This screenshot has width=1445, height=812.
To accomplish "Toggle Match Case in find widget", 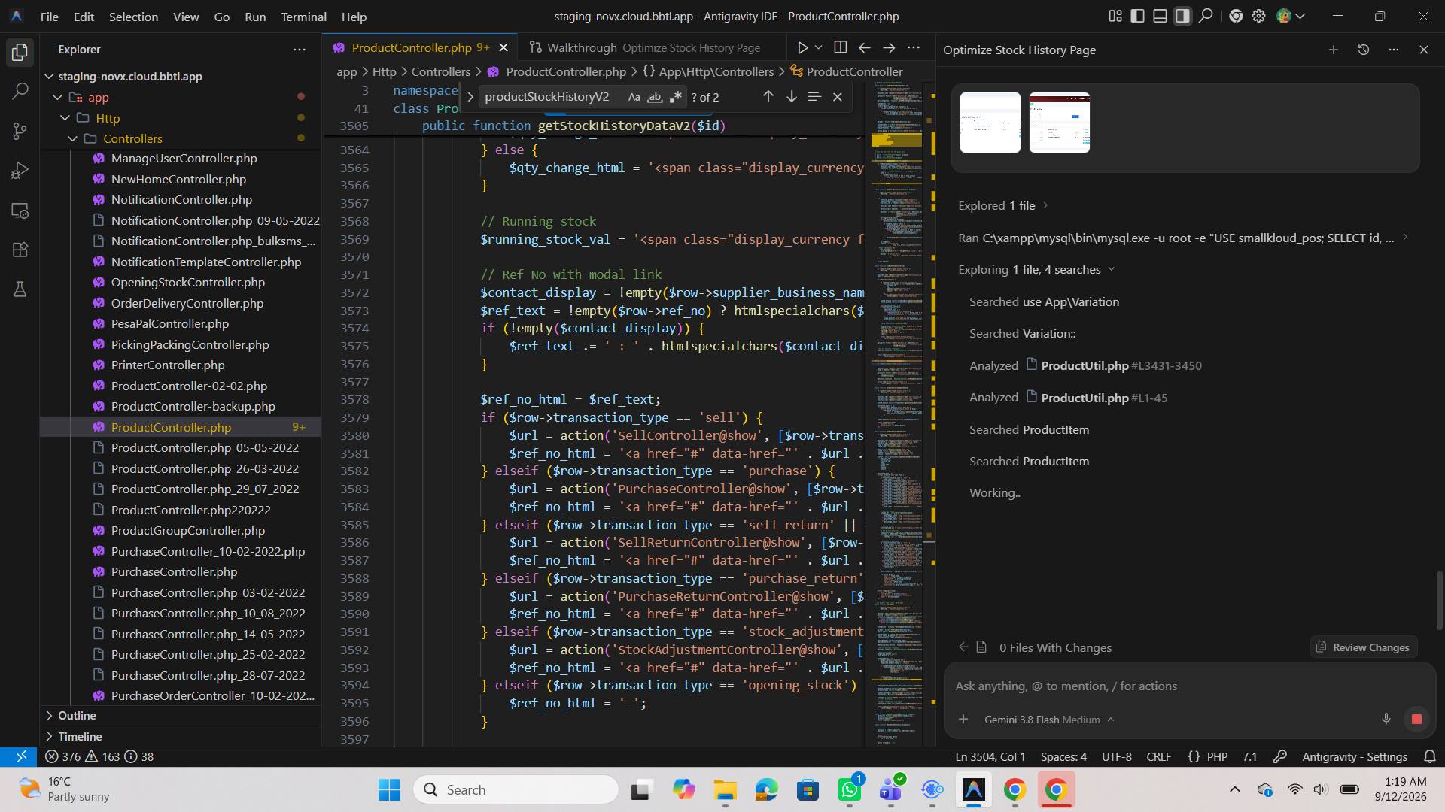I will point(634,97).
